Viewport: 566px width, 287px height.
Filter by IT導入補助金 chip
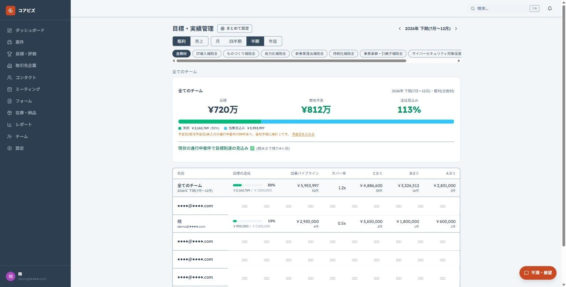click(x=207, y=54)
